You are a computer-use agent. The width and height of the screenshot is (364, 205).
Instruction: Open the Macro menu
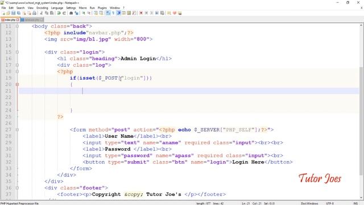[x=82, y=8]
